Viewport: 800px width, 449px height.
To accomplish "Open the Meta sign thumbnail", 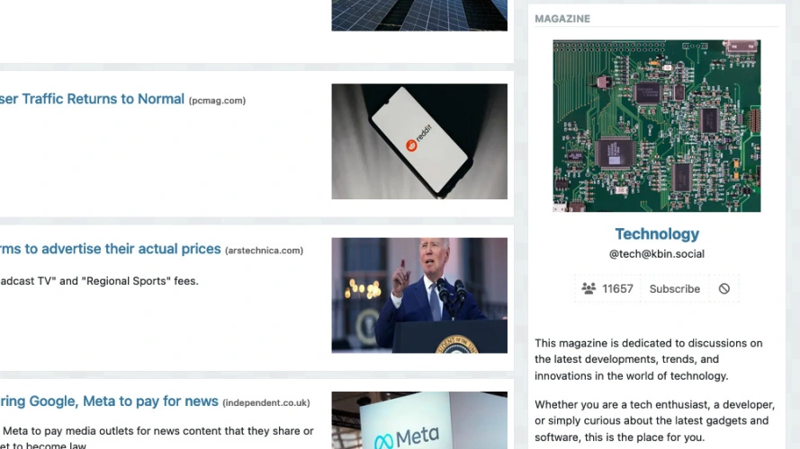I will pyautogui.click(x=419, y=420).
